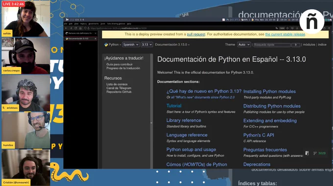Open the Theme Auto dropdown
The image size is (333, 186).
(x=244, y=44)
